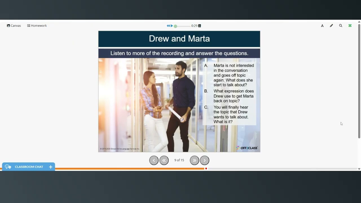Screen dimensions: 361x203
Task: Jump to the last slide
Action: click(194, 160)
